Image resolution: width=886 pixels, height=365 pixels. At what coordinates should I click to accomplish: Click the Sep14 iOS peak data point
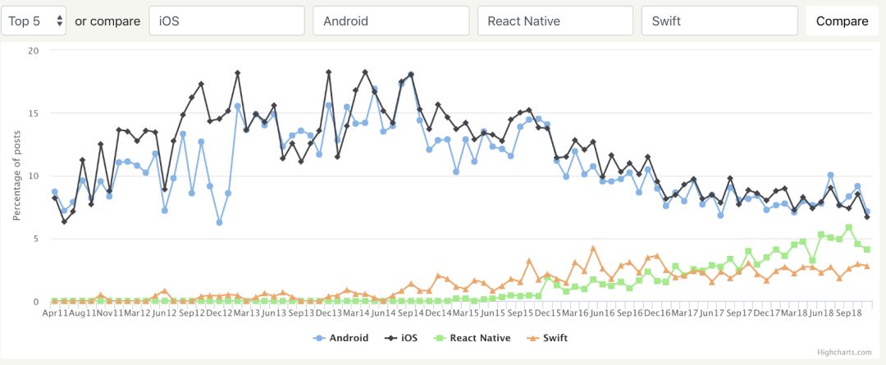pyautogui.click(x=411, y=75)
